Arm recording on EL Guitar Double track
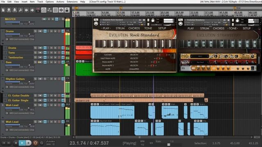The image size is (262, 147). (59, 96)
